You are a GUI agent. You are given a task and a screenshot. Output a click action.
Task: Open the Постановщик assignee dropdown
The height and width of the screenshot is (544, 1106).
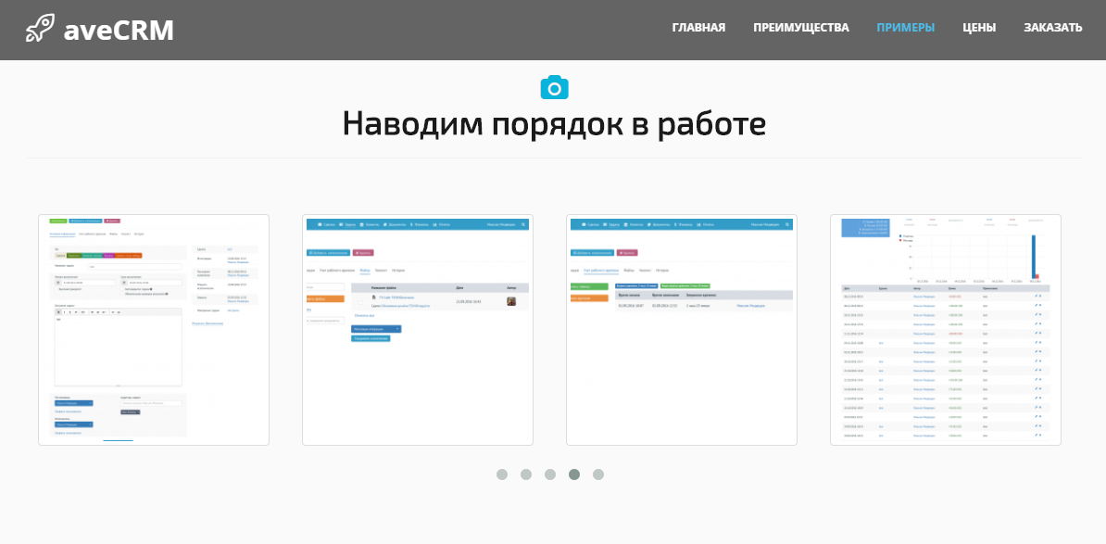coord(72,402)
